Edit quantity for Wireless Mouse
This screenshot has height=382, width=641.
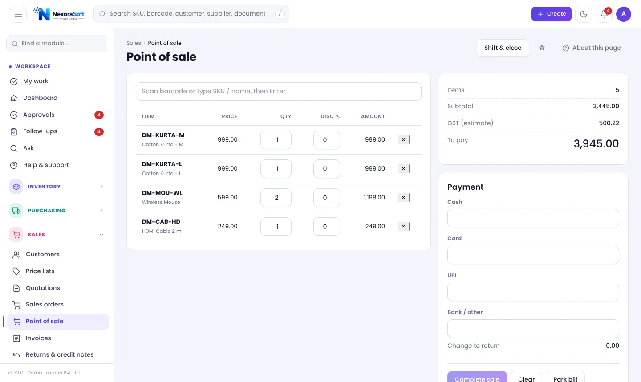276,198
